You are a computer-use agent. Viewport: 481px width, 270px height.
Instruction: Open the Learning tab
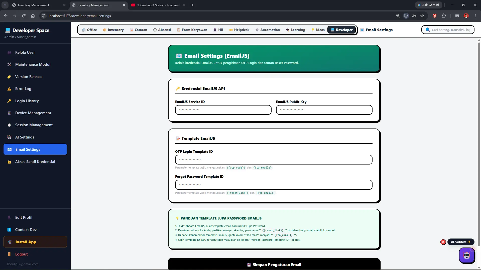tap(296, 30)
